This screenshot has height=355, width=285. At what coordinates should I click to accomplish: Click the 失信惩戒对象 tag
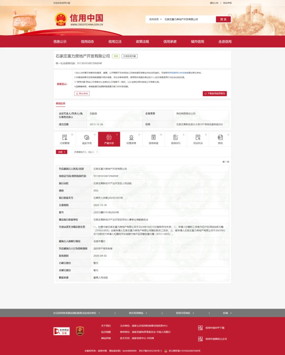coord(130,56)
